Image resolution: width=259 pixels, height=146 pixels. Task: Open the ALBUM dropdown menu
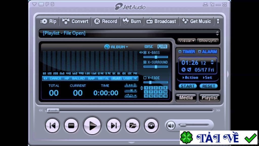coord(116,47)
